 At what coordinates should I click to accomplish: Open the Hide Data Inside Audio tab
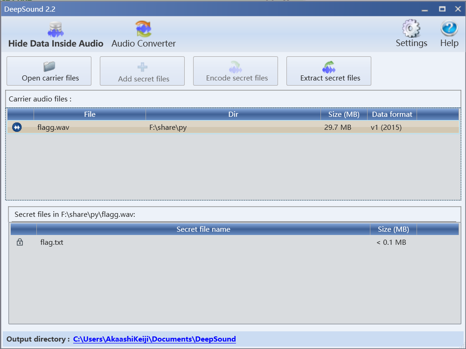click(56, 35)
